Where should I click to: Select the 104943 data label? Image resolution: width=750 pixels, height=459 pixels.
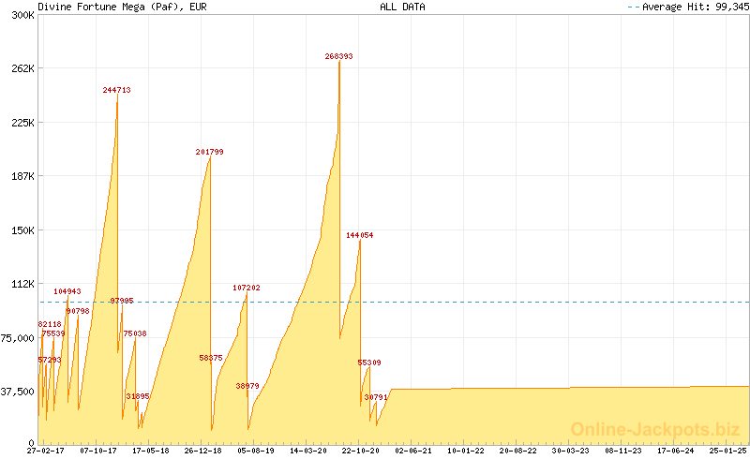point(67,291)
